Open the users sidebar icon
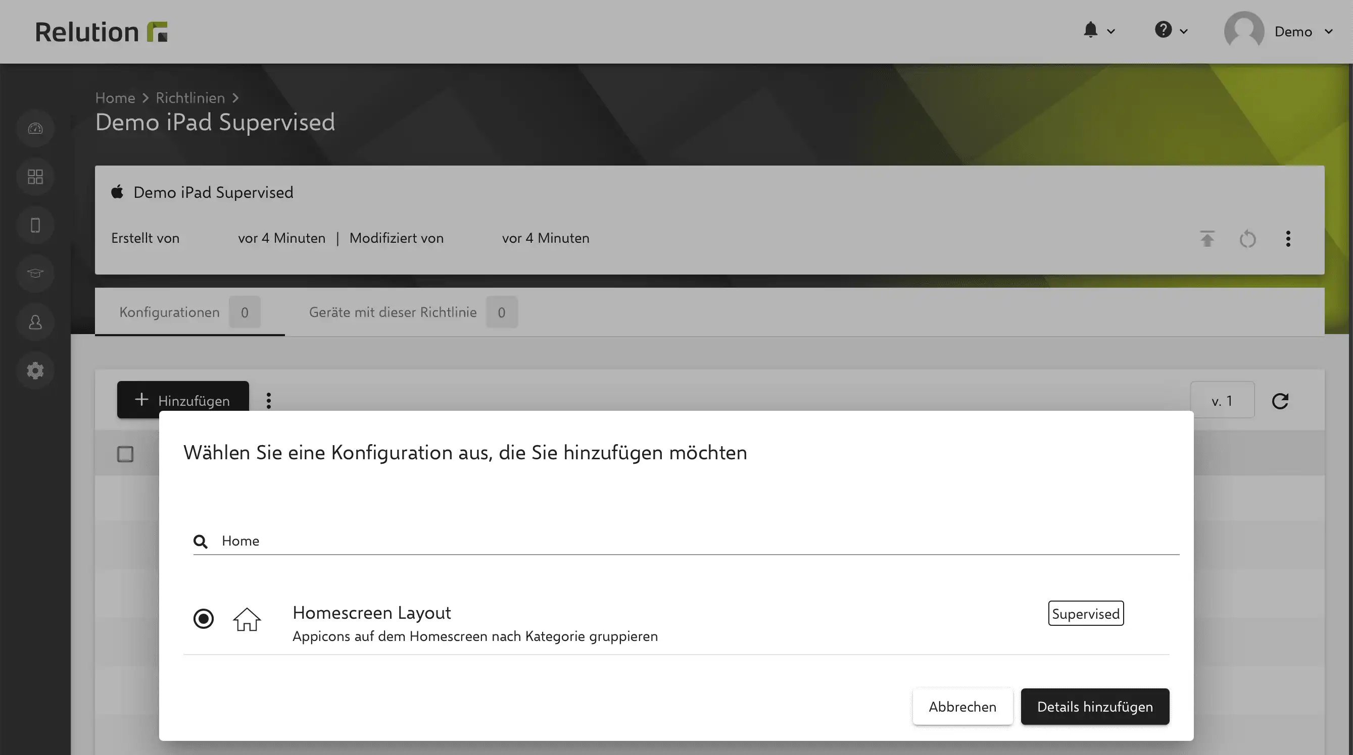Image resolution: width=1353 pixels, height=755 pixels. pos(35,322)
